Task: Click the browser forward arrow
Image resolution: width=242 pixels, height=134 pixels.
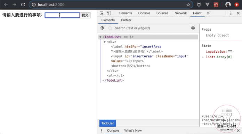Action: tap(15, 5)
